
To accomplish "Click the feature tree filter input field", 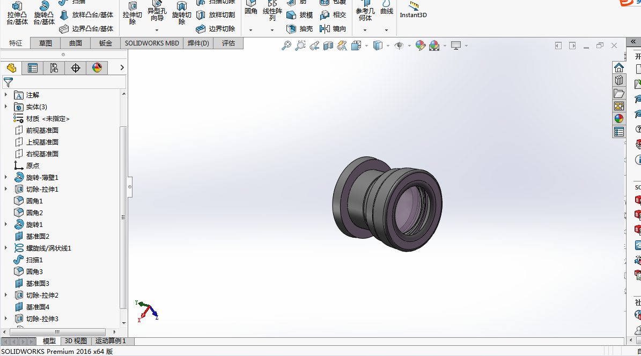I will (64, 82).
